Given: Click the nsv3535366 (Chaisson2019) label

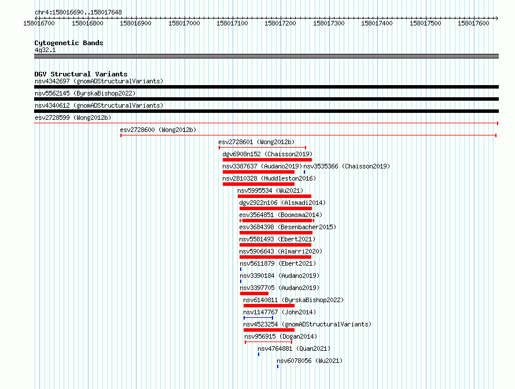Looking at the screenshot, I should [347, 166].
